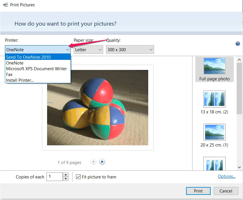Go to the next page arrow
The width and height of the screenshot is (243, 200).
[x=102, y=162]
